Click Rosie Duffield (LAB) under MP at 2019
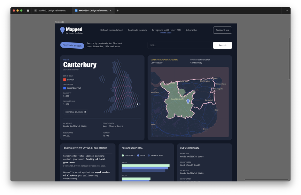This screenshot has height=195, width=301. pyautogui.click(x=75, y=126)
